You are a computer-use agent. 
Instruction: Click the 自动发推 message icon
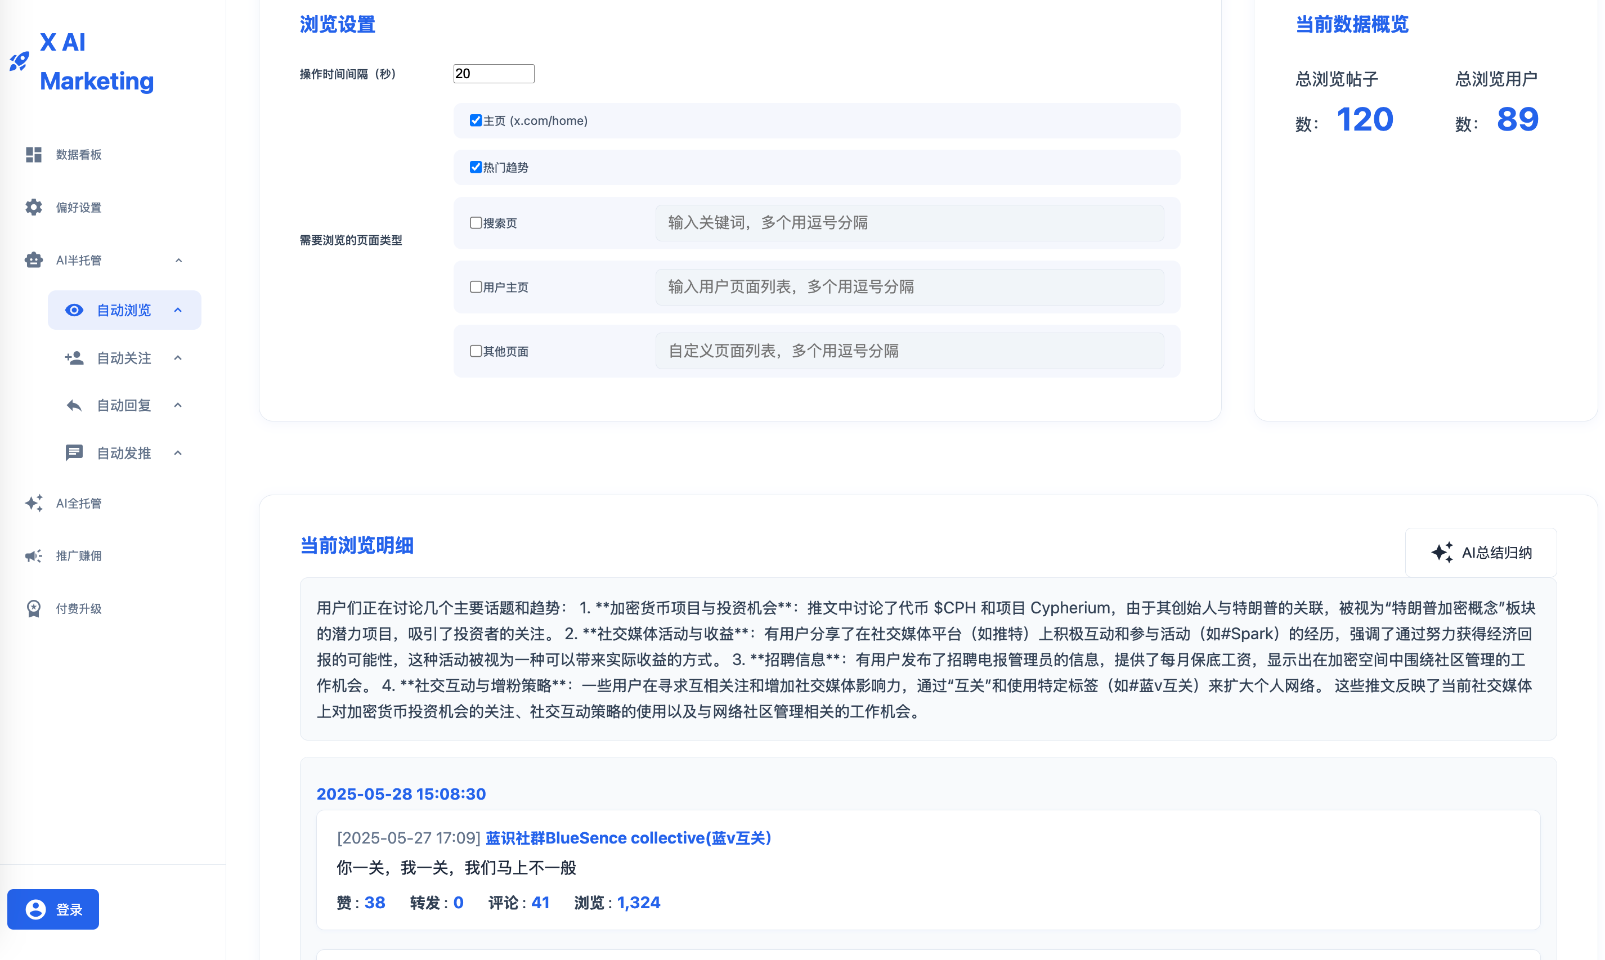(x=74, y=452)
